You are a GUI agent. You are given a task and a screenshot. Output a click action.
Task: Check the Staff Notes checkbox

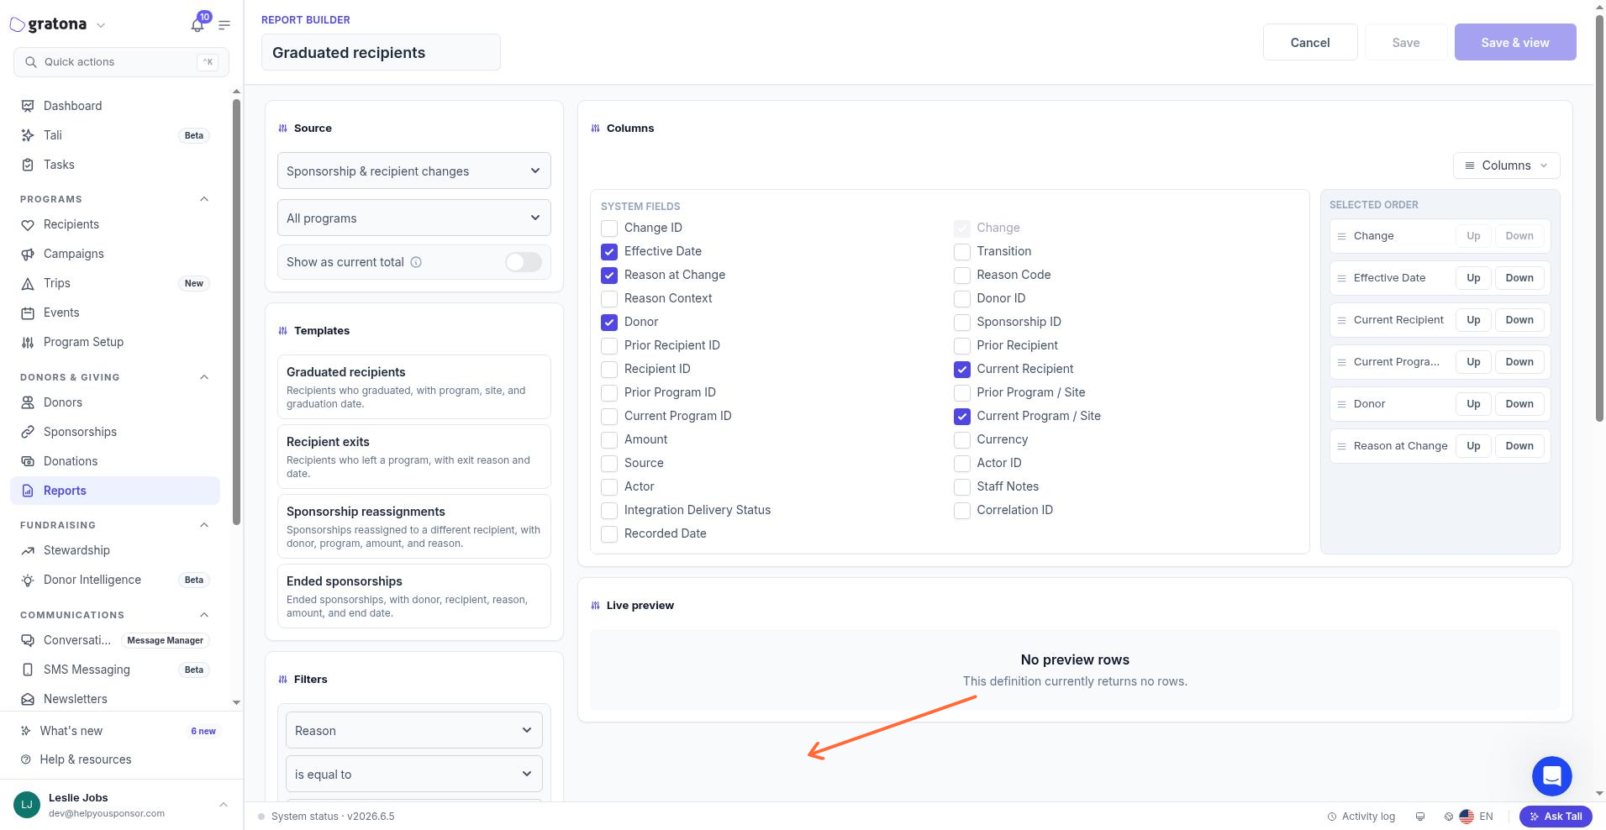[x=962, y=486]
